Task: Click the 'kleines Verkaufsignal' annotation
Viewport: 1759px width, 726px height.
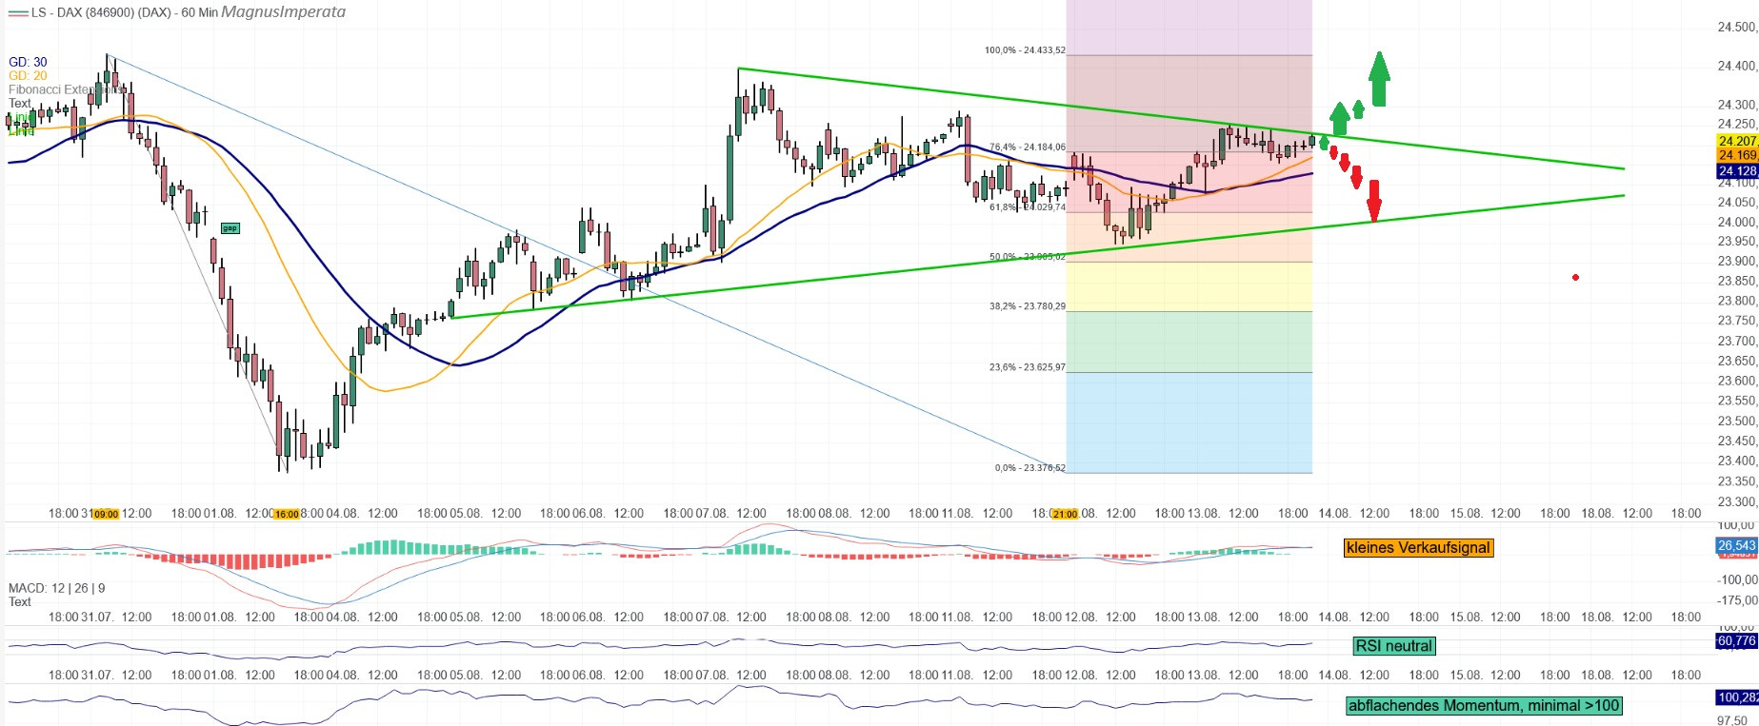Action: click(x=1418, y=548)
